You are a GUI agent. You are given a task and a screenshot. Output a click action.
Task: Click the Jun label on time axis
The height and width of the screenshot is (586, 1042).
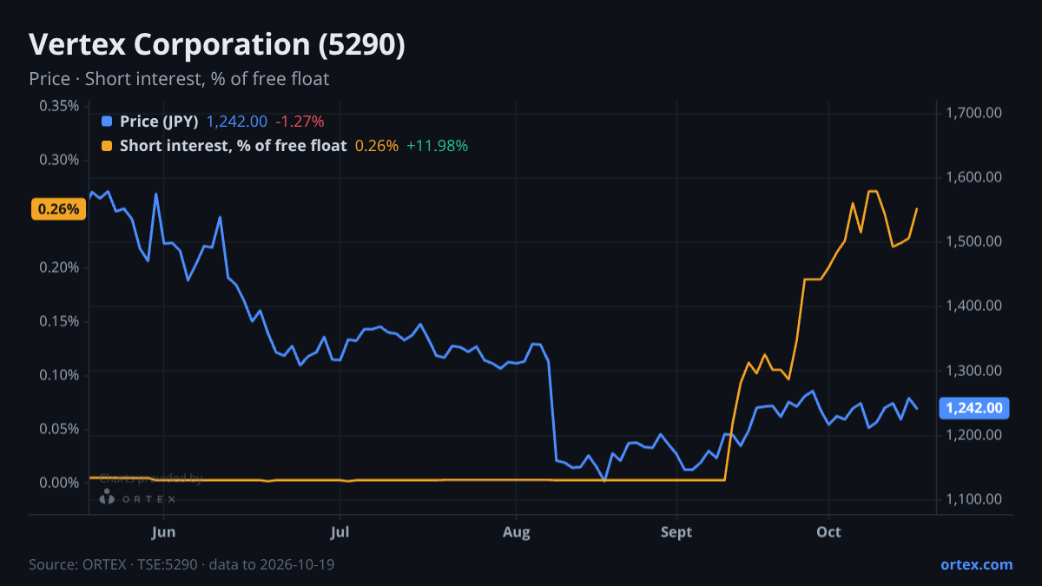click(163, 531)
